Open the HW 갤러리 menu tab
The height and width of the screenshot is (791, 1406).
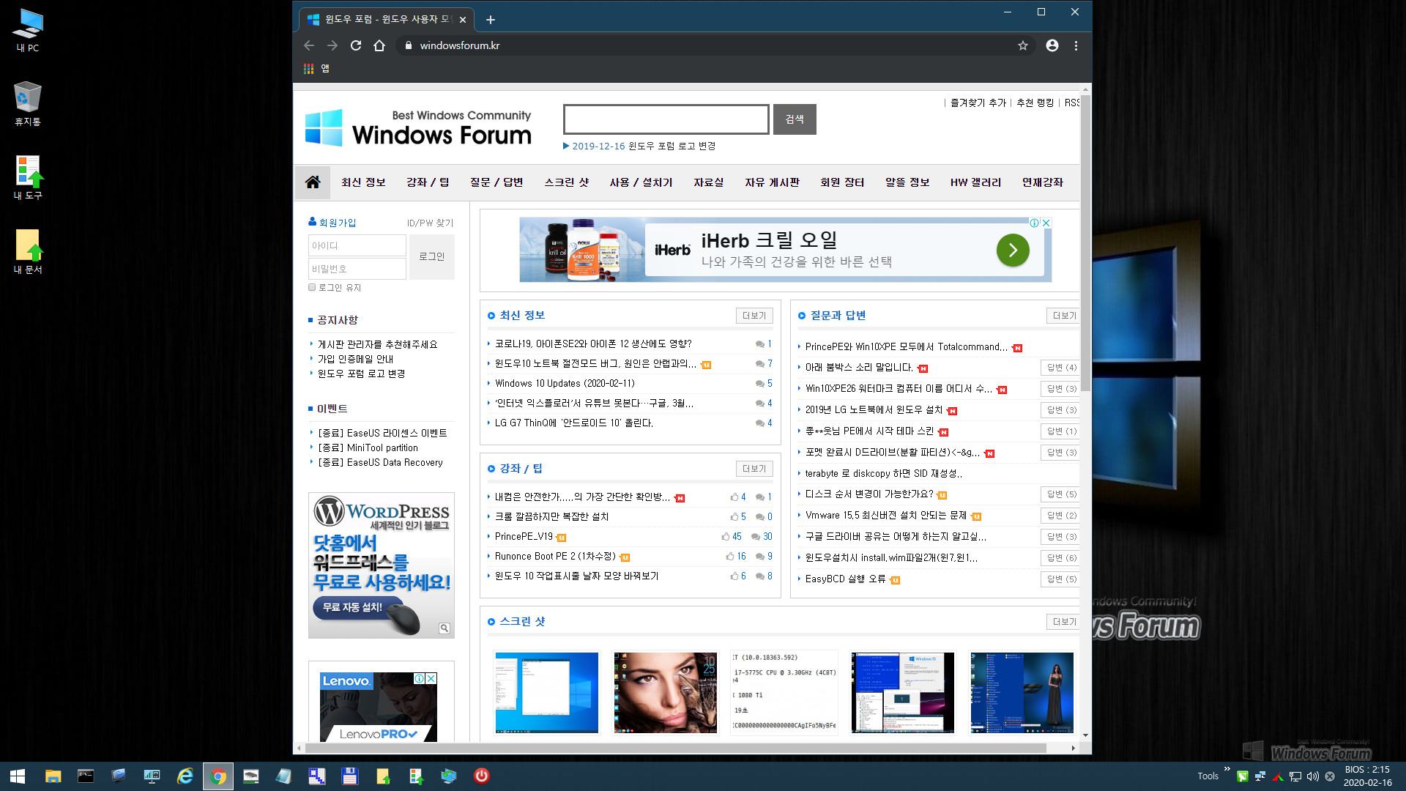click(975, 182)
